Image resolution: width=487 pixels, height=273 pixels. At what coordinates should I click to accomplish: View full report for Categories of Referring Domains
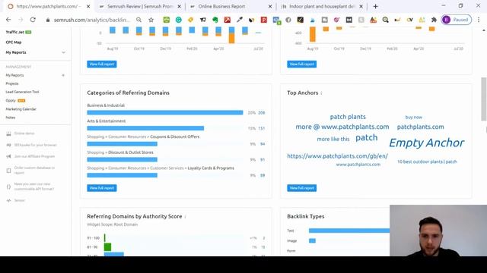point(102,188)
